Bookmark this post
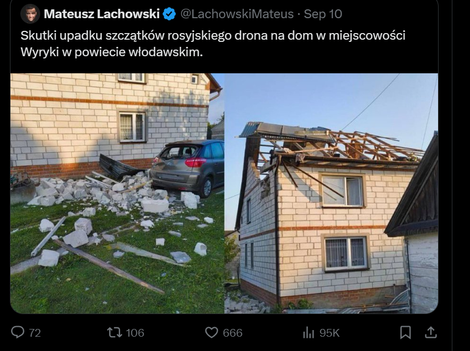Viewport: 470px width, 351px height. point(406,332)
